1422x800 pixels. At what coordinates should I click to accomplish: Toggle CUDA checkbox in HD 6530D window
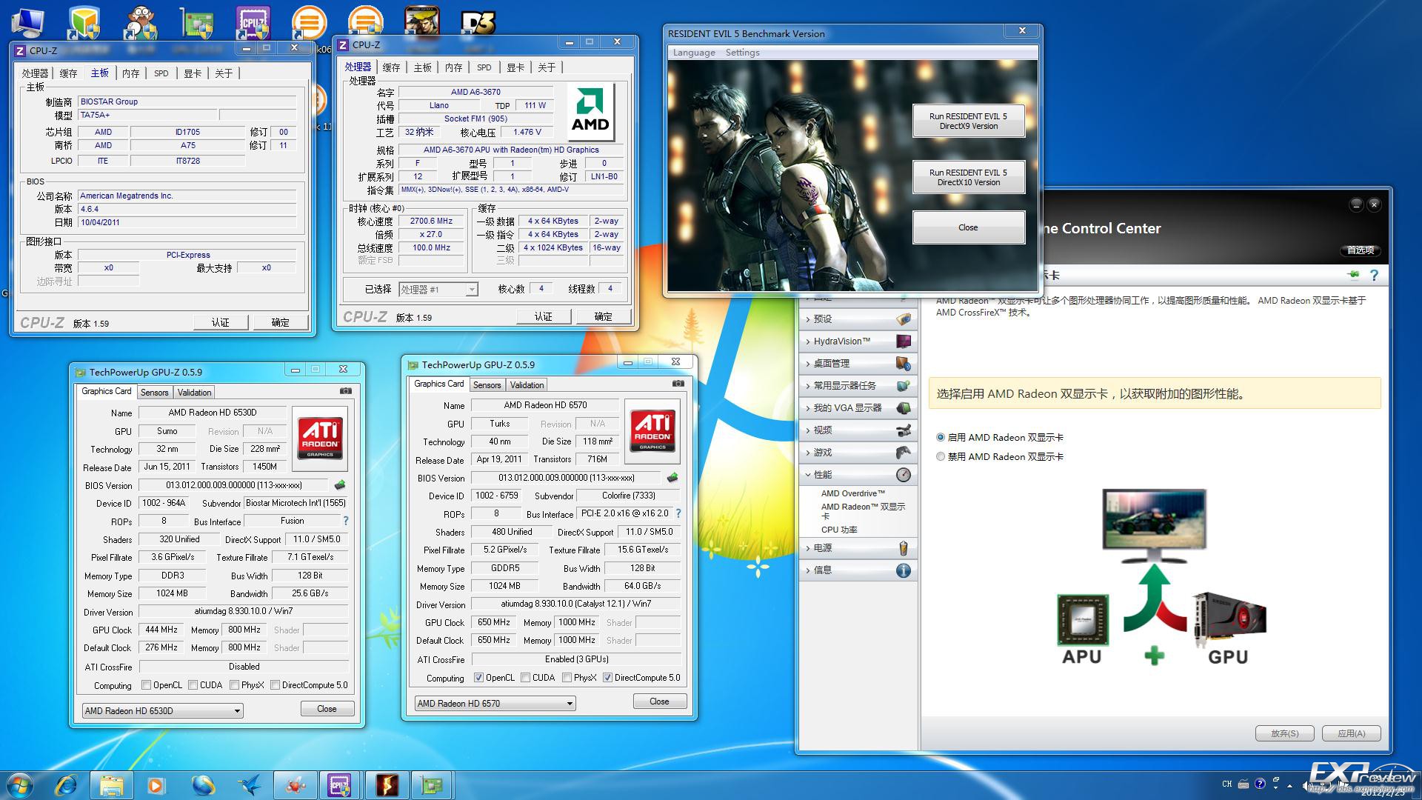[x=193, y=685]
